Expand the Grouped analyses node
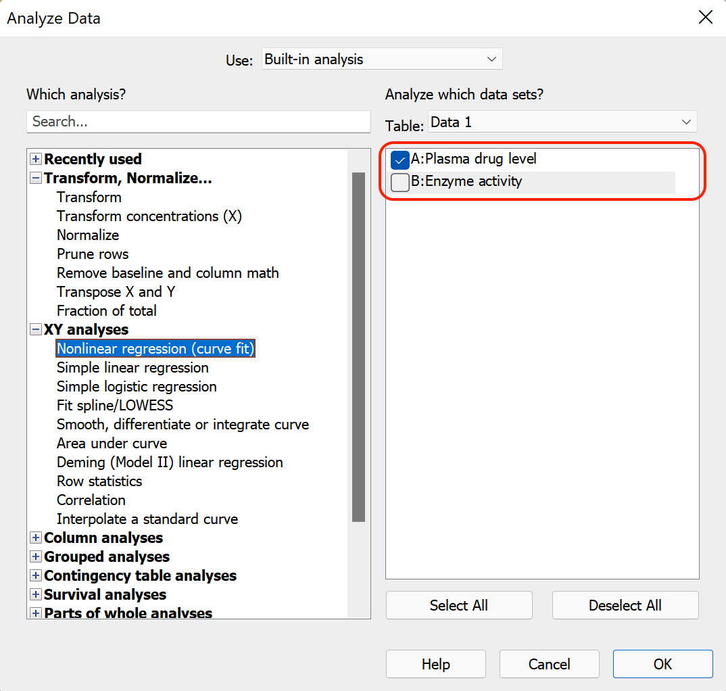726x691 pixels. tap(36, 557)
